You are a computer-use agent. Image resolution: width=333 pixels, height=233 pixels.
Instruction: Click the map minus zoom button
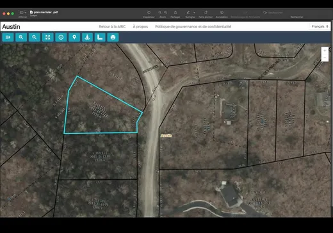(x=325, y=58)
